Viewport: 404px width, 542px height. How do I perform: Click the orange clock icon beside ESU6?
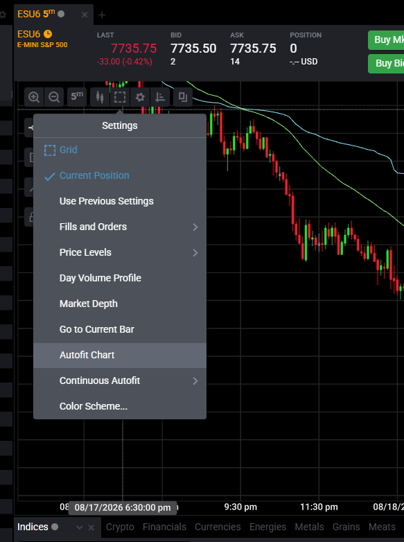(48, 34)
